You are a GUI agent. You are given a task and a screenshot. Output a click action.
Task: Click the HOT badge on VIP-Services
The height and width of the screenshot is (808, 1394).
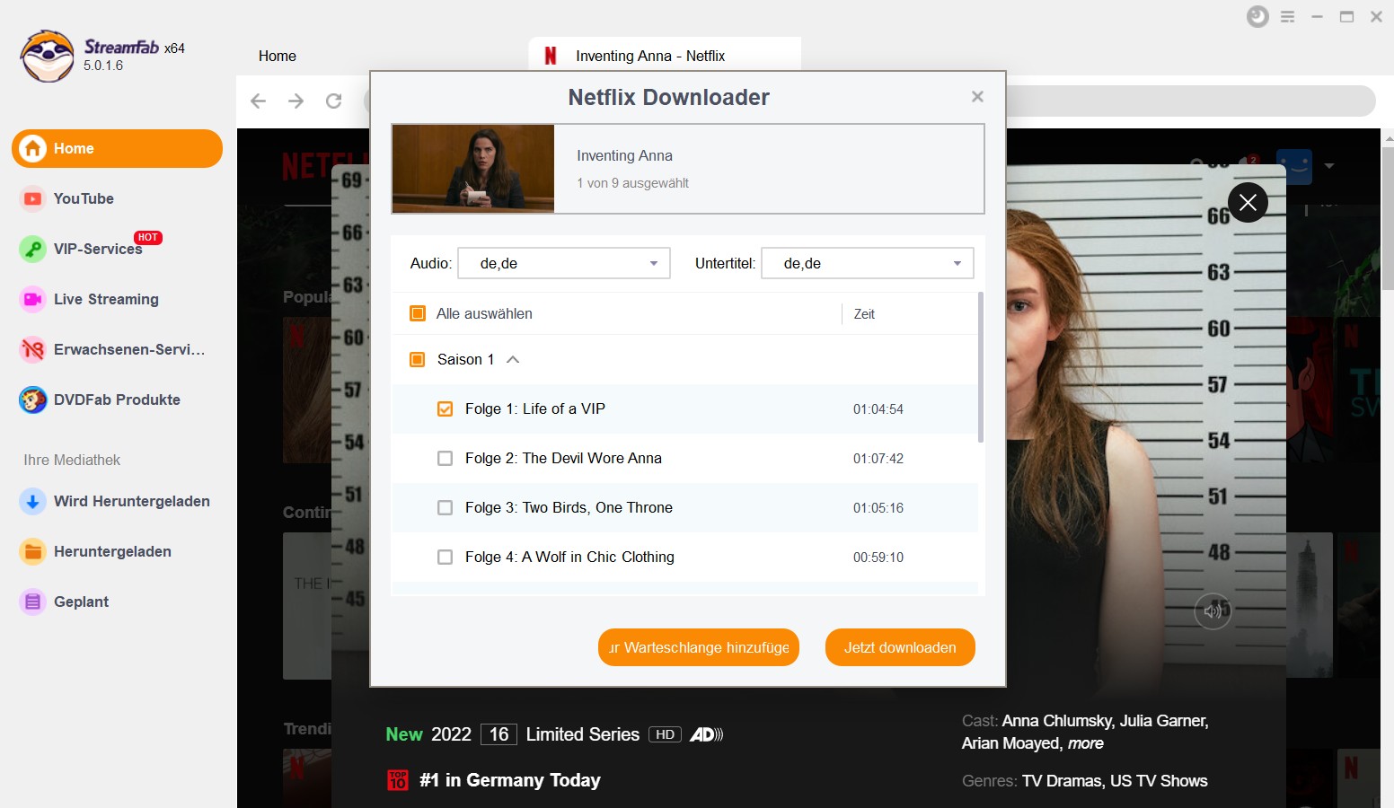148,237
